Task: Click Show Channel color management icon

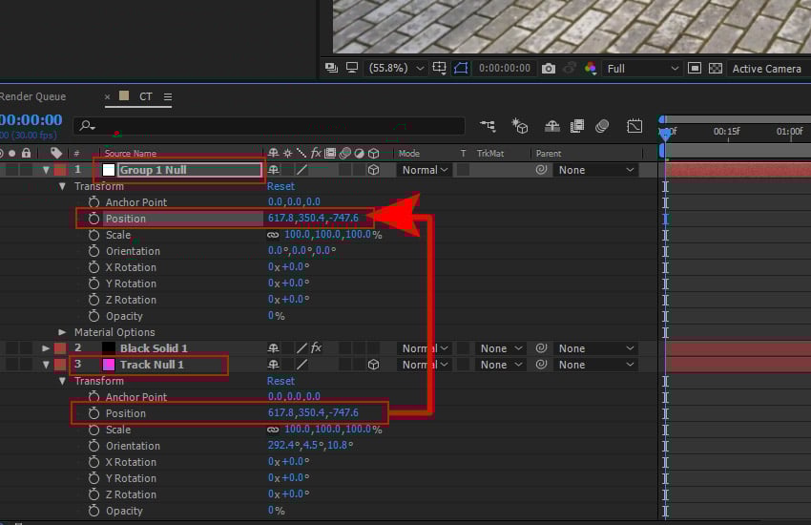Action: click(591, 69)
